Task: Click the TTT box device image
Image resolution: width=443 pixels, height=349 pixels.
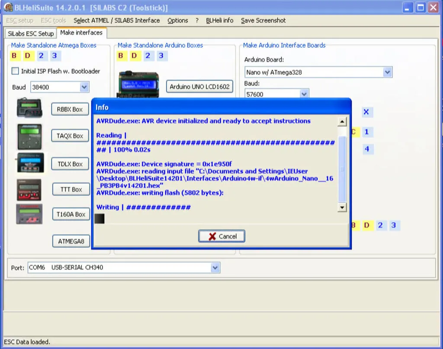Action: click(29, 189)
